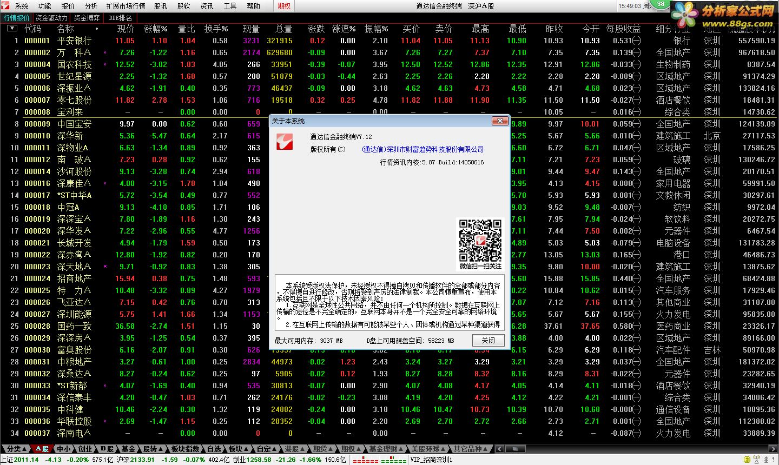
Task: Click the red 期权 button in menu bar
Action: [284, 6]
